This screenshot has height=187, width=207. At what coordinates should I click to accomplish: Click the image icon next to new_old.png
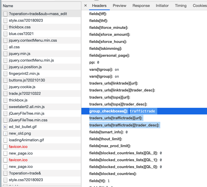(x=5, y=133)
